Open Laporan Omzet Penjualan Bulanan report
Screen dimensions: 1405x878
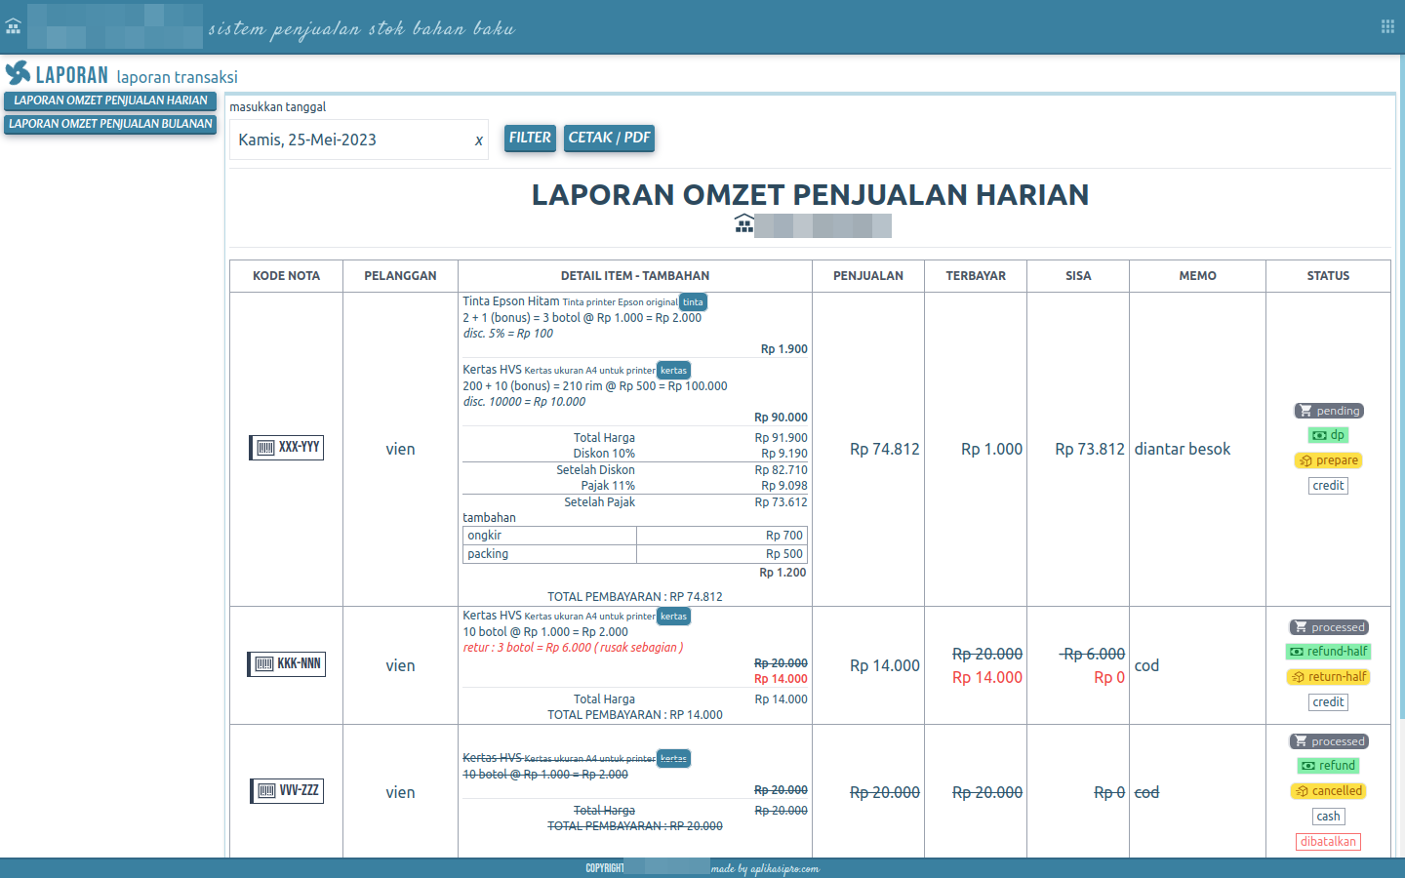[110, 124]
